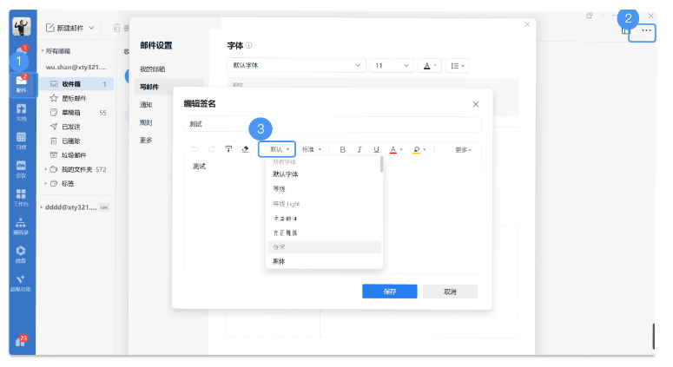Open the Docs (文档) sidebar icon
The image size is (673, 367).
pos(21,112)
